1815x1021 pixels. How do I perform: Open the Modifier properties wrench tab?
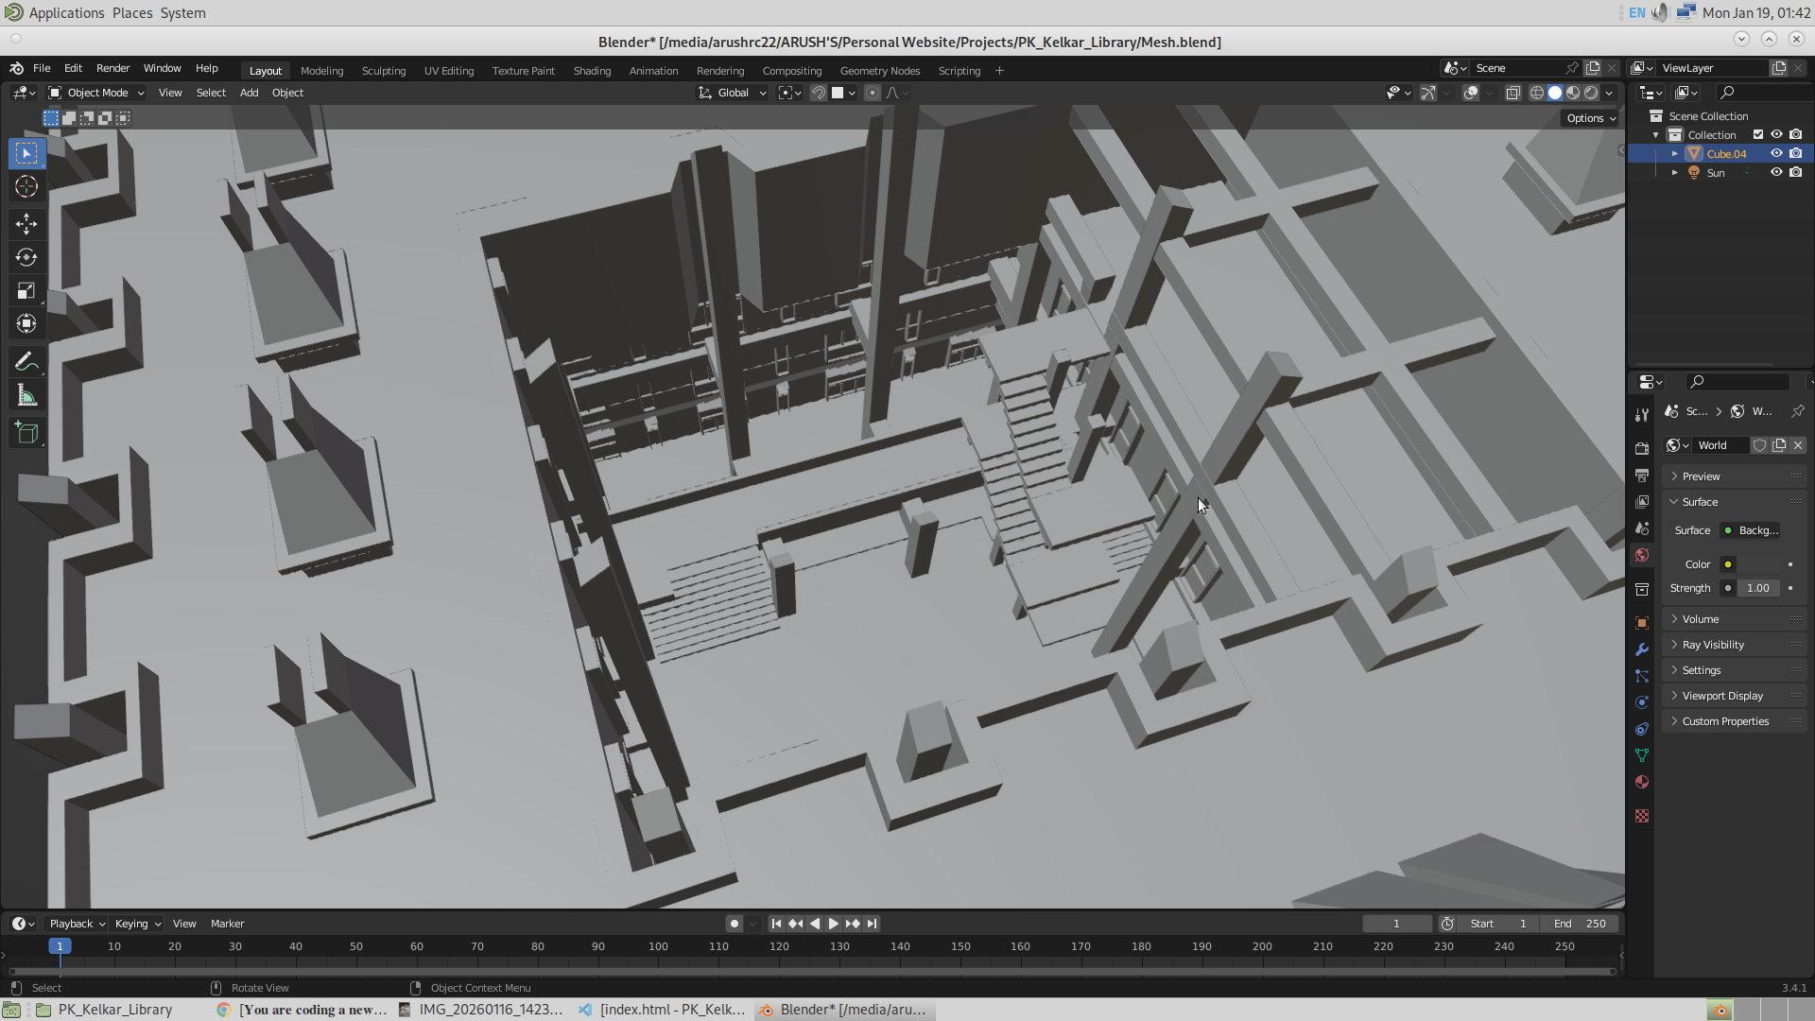1642,649
